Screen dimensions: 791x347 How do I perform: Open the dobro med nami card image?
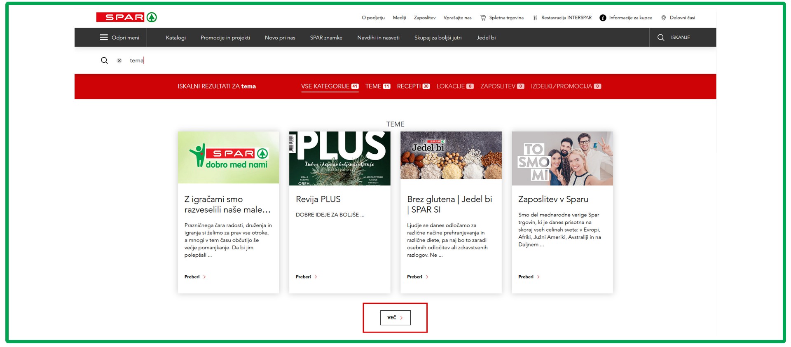(x=229, y=157)
